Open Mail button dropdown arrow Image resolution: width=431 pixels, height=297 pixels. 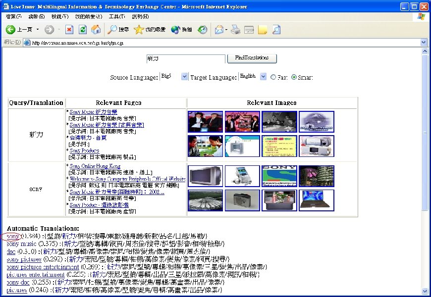coord(226,29)
